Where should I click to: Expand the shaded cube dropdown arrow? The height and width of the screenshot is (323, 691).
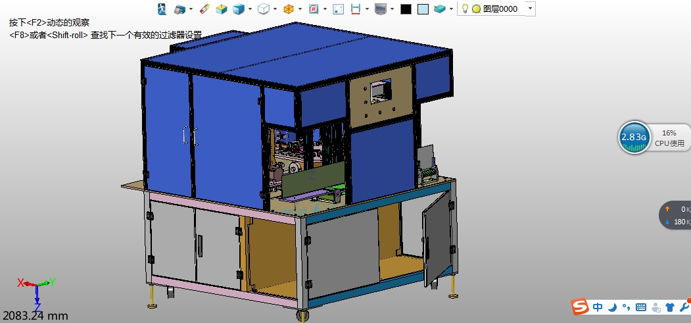(250, 9)
